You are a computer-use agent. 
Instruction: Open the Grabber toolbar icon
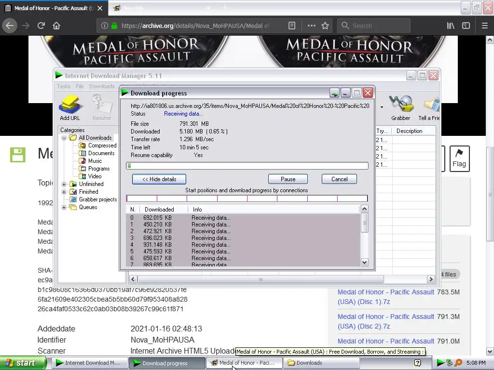tap(401, 107)
